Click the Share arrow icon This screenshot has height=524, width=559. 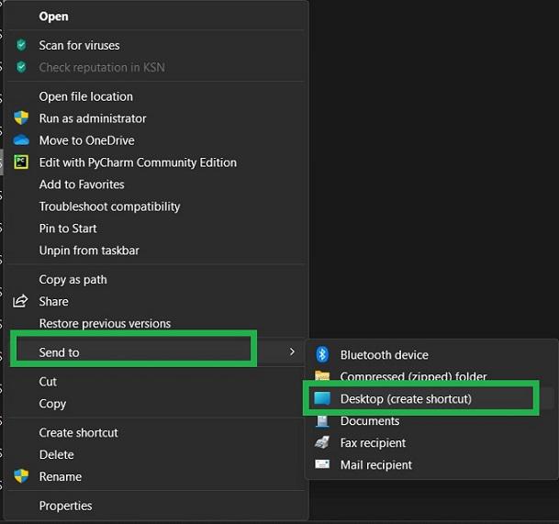click(21, 301)
